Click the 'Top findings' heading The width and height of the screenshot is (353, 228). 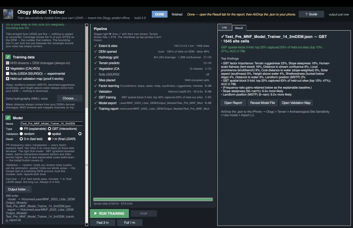coord(230,59)
